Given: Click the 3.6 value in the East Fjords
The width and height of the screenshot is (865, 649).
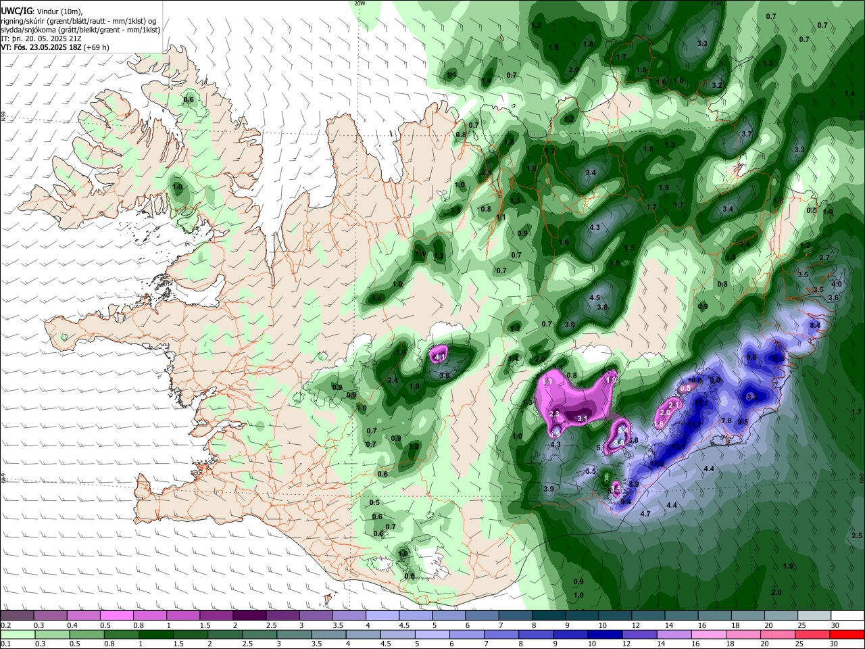Looking at the screenshot, I should point(833,297).
